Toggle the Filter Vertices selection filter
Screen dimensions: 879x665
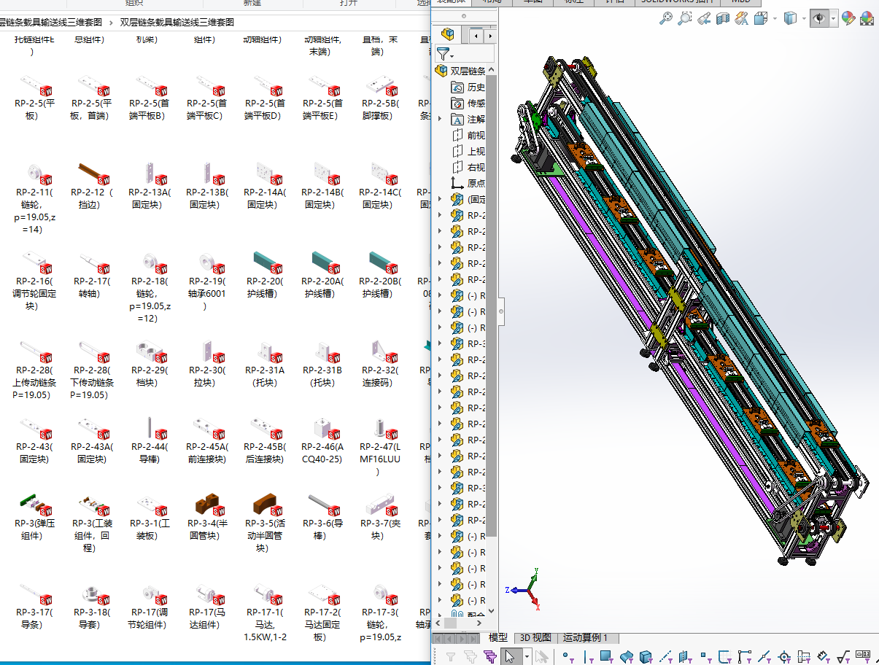click(x=566, y=656)
